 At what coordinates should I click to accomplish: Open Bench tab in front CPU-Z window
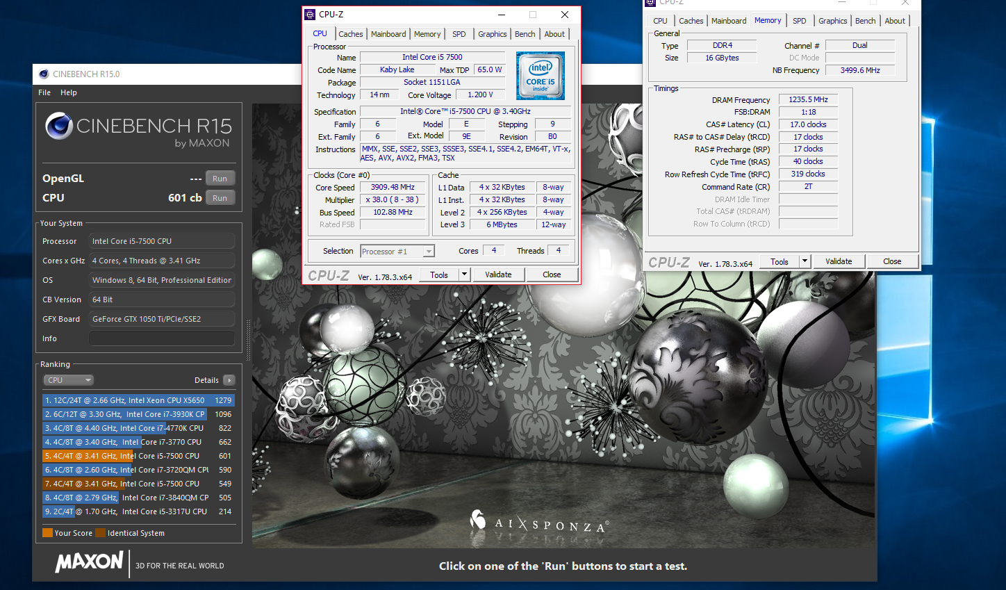point(525,34)
